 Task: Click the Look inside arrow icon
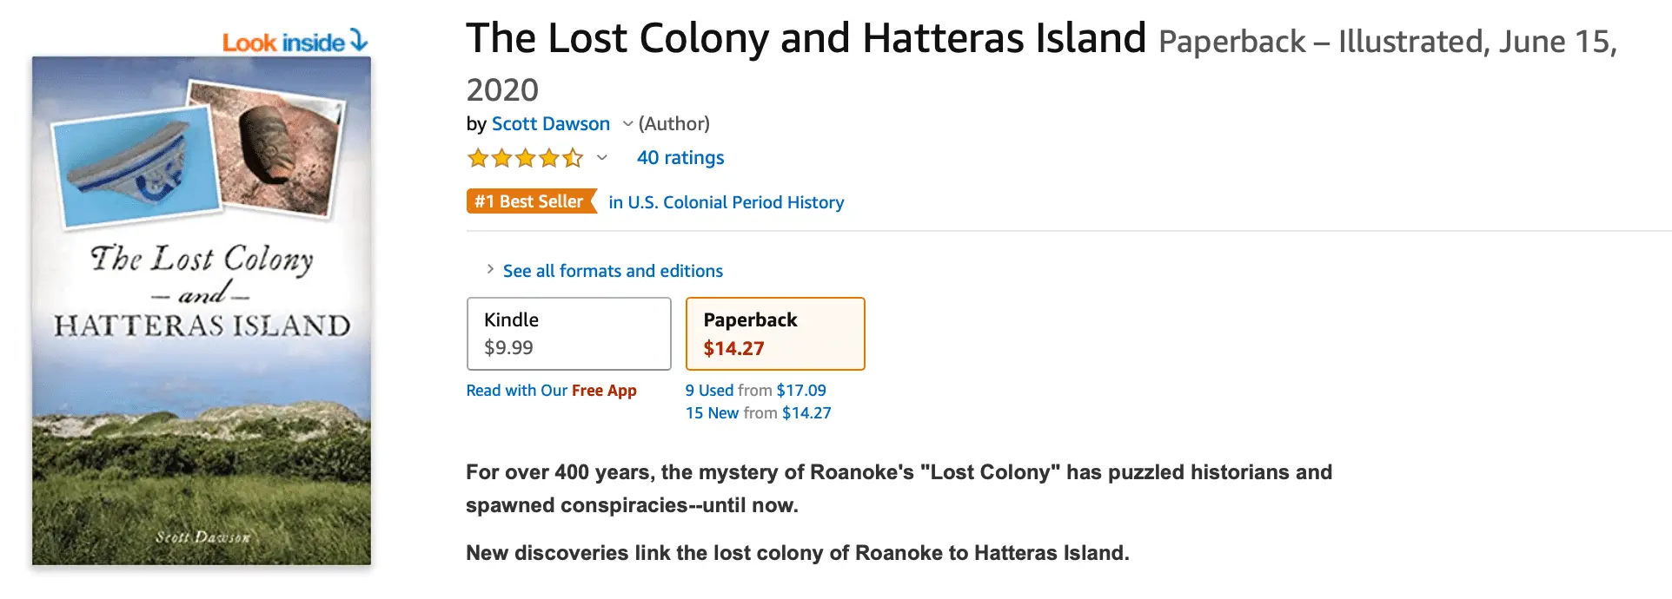point(359,40)
